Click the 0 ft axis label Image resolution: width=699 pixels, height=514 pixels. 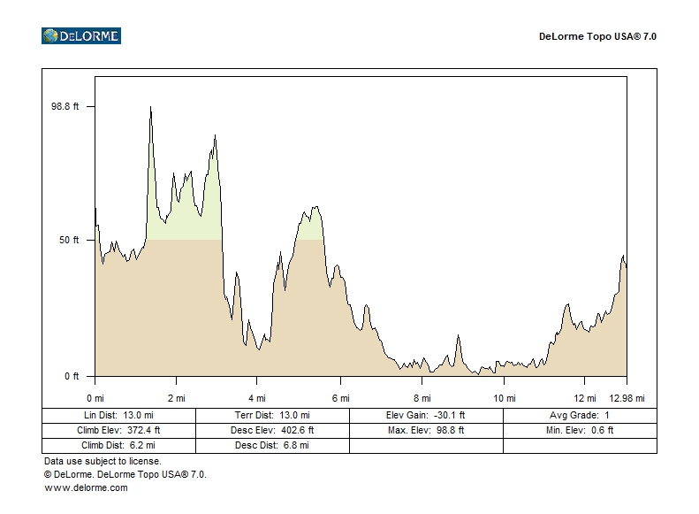coord(72,376)
